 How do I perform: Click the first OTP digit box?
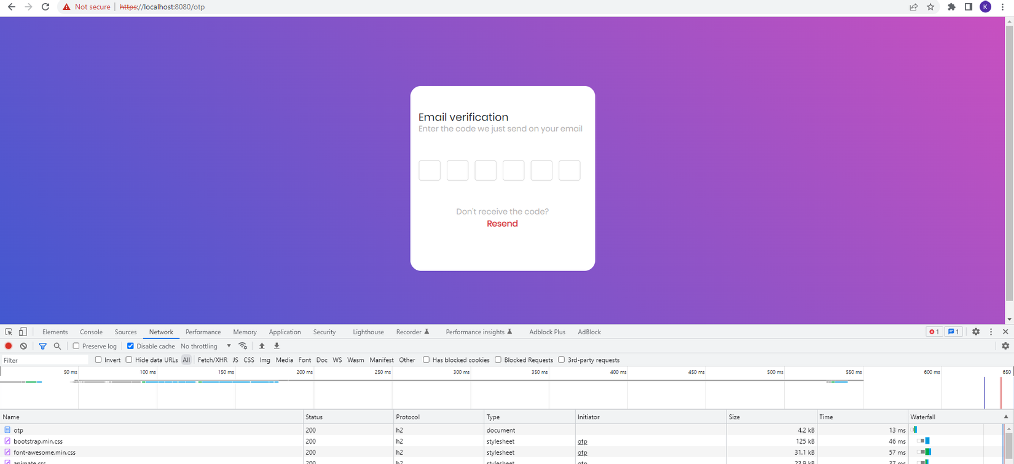pyautogui.click(x=430, y=170)
